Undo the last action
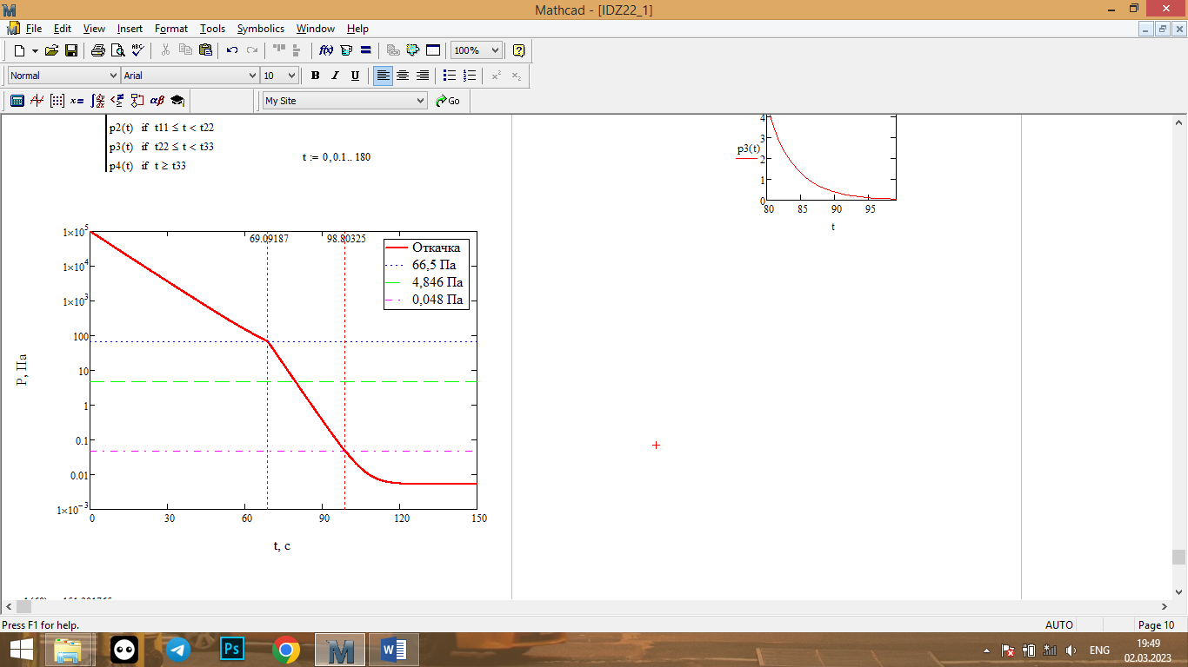1188x667 pixels. (x=232, y=50)
